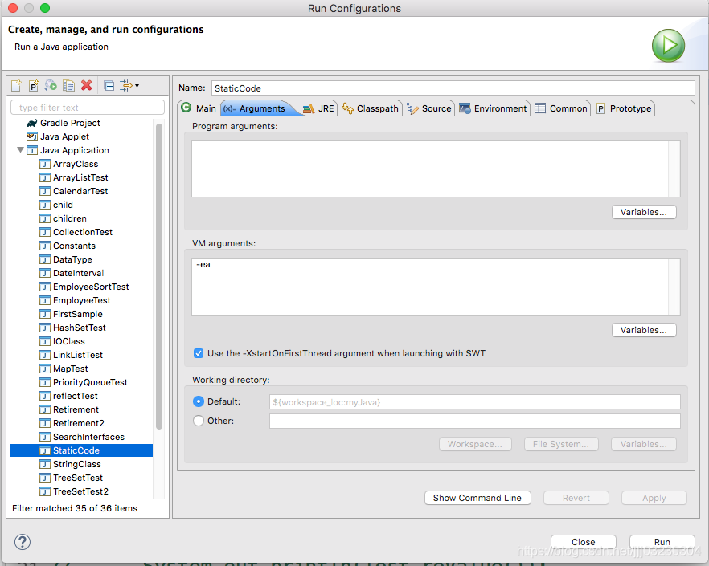Image resolution: width=709 pixels, height=566 pixels.
Task: Click the New prototype icon
Action: click(x=34, y=85)
